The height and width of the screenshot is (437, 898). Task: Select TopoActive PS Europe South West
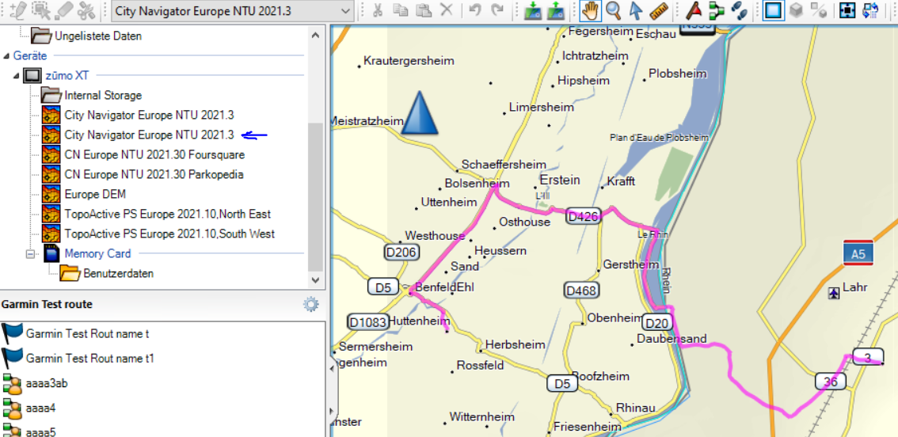tap(169, 234)
